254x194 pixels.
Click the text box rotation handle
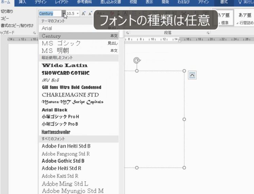pos(137,60)
